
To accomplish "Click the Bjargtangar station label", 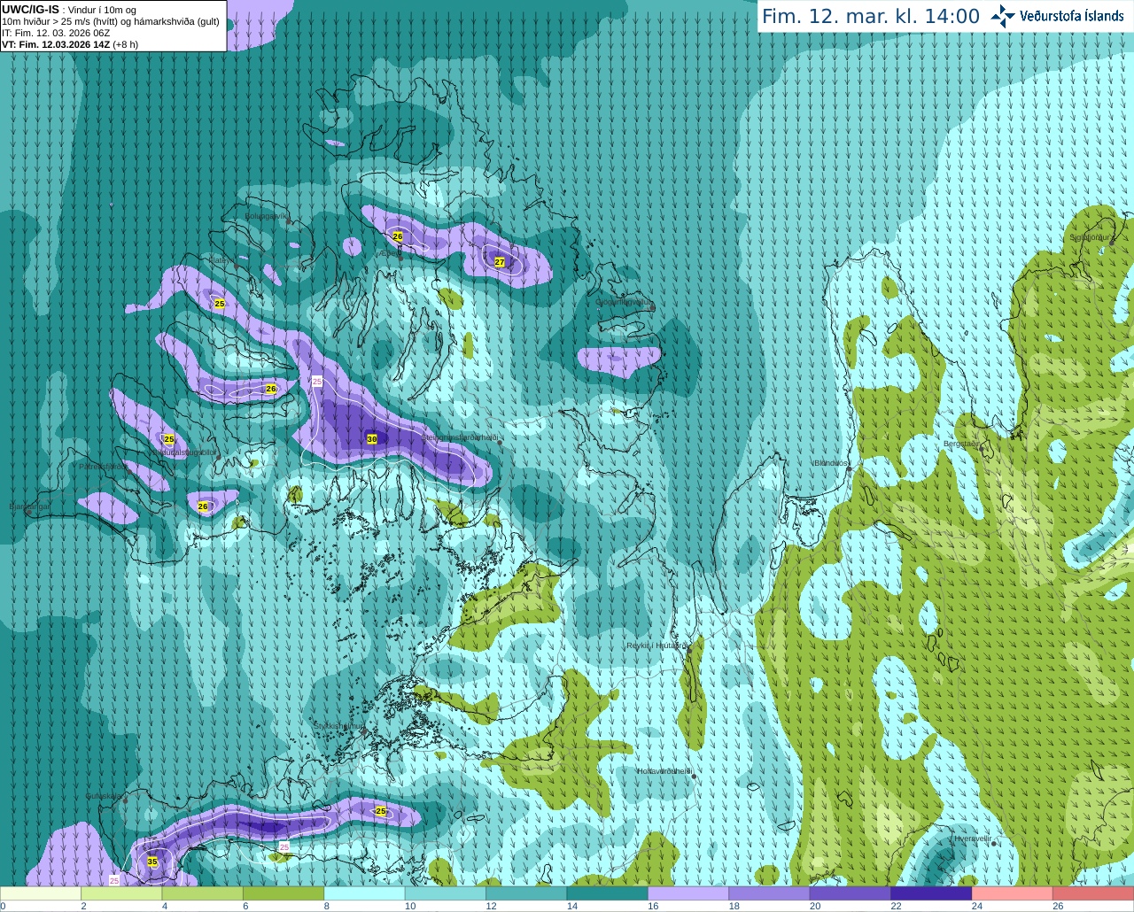I will 31,506.
